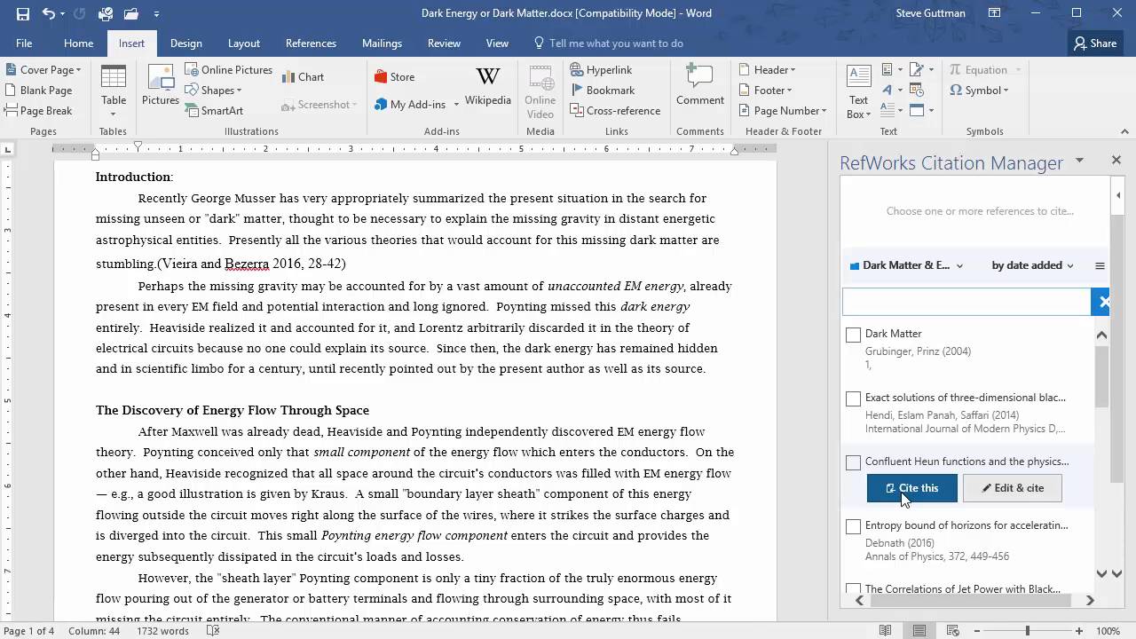This screenshot has height=639, width=1136.
Task: Switch to the Layout tab
Action: (243, 43)
